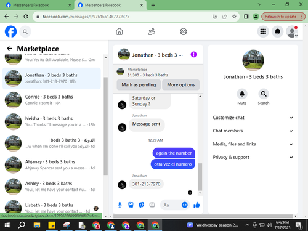Open a new browser tab
Image resolution: width=308 pixels, height=231 pixels.
153,5
